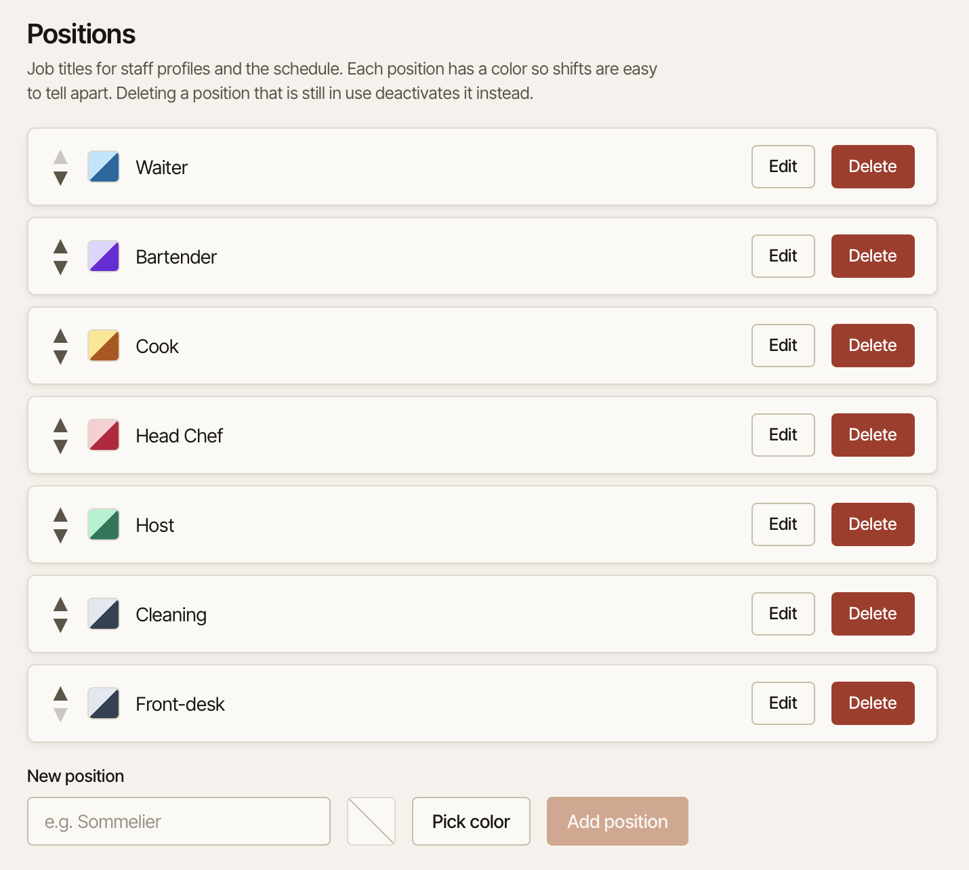Move Bartender position down

[x=60, y=268]
